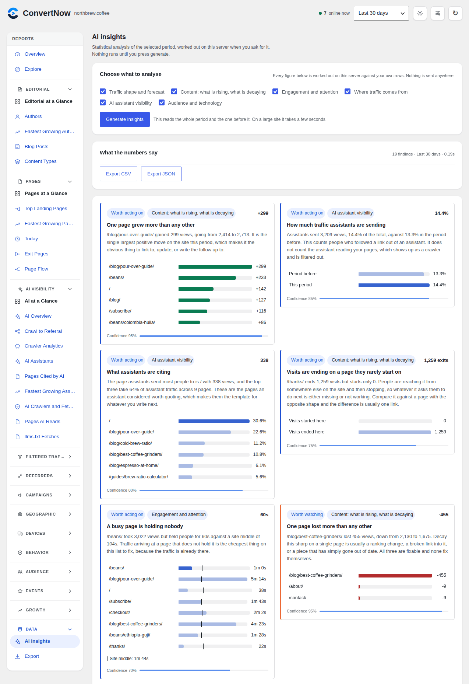This screenshot has width=469, height=684.
Task: Click the AI at a Glance grid icon
Action: tap(17, 301)
